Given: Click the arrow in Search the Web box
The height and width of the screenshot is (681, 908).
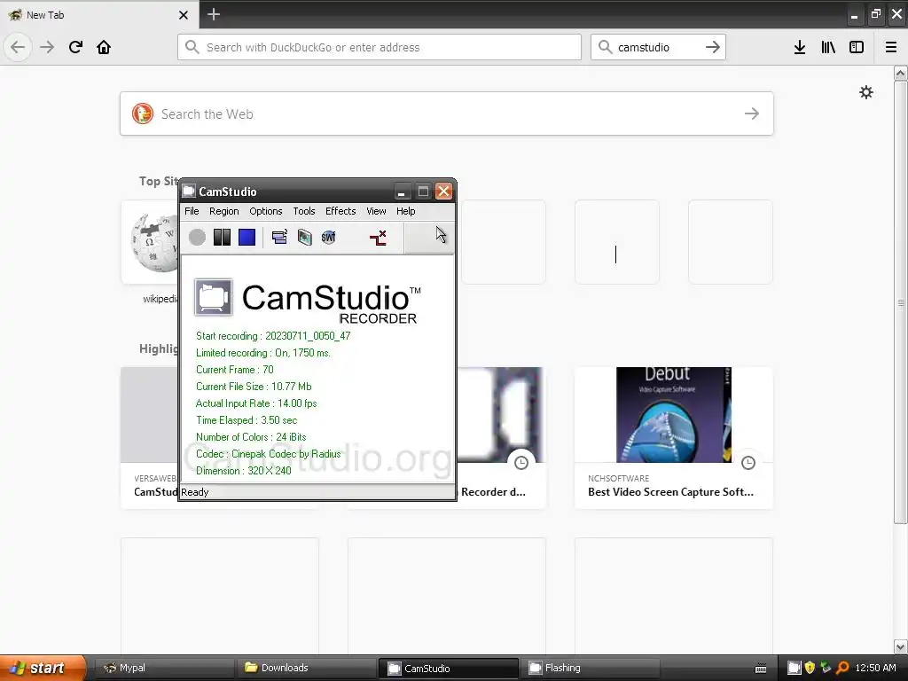Looking at the screenshot, I should click(752, 113).
